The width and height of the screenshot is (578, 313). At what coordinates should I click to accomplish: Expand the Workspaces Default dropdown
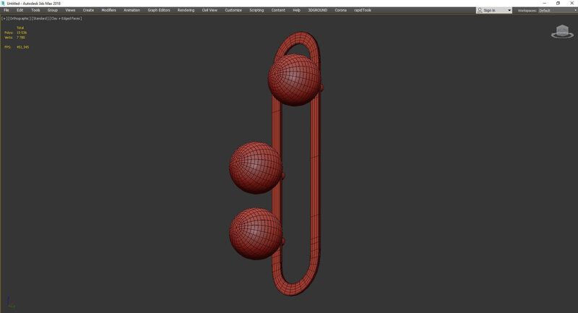pos(555,11)
